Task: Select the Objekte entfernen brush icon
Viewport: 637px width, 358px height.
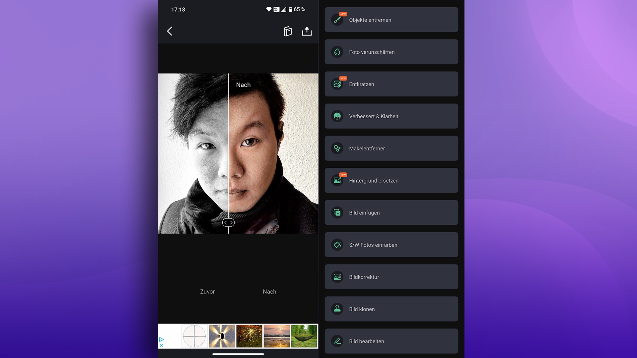Action: pos(337,20)
